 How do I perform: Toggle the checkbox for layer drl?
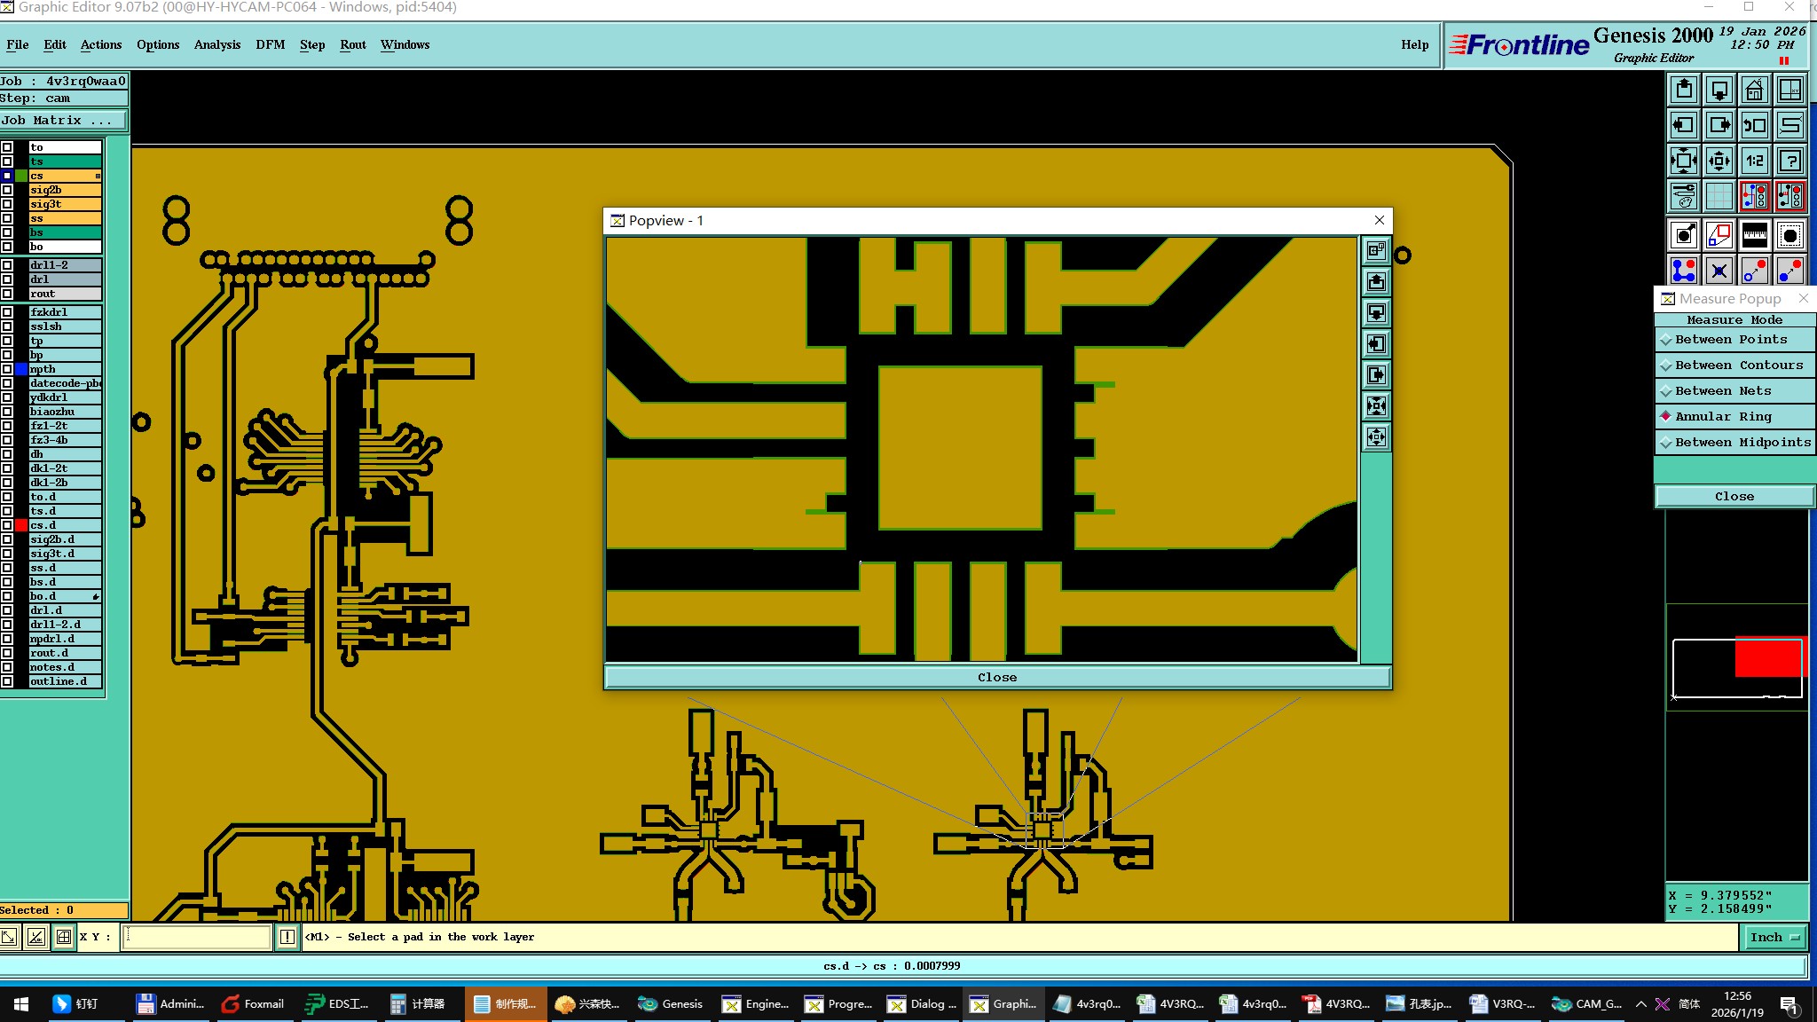[7, 279]
